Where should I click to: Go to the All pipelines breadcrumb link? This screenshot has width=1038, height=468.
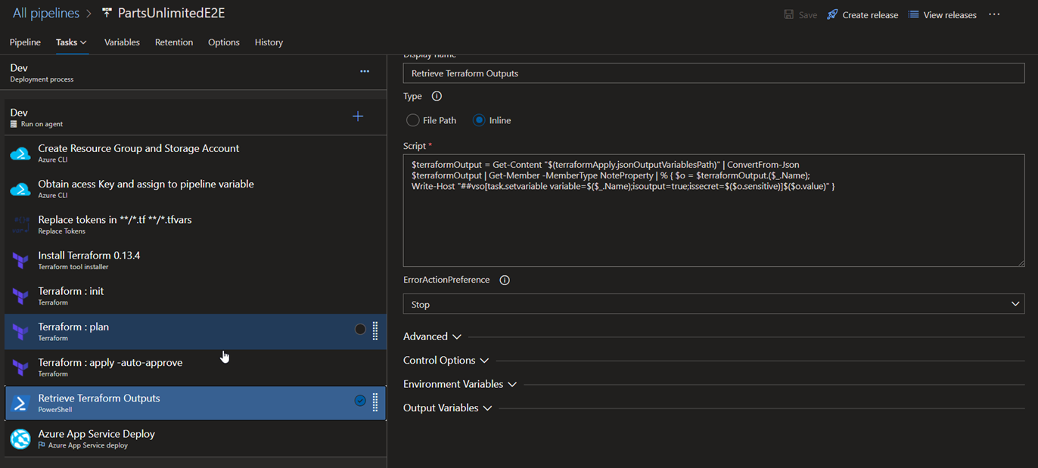[x=45, y=14]
